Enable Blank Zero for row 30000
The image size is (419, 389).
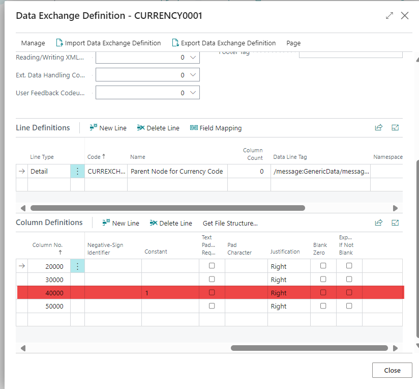pyautogui.click(x=323, y=279)
